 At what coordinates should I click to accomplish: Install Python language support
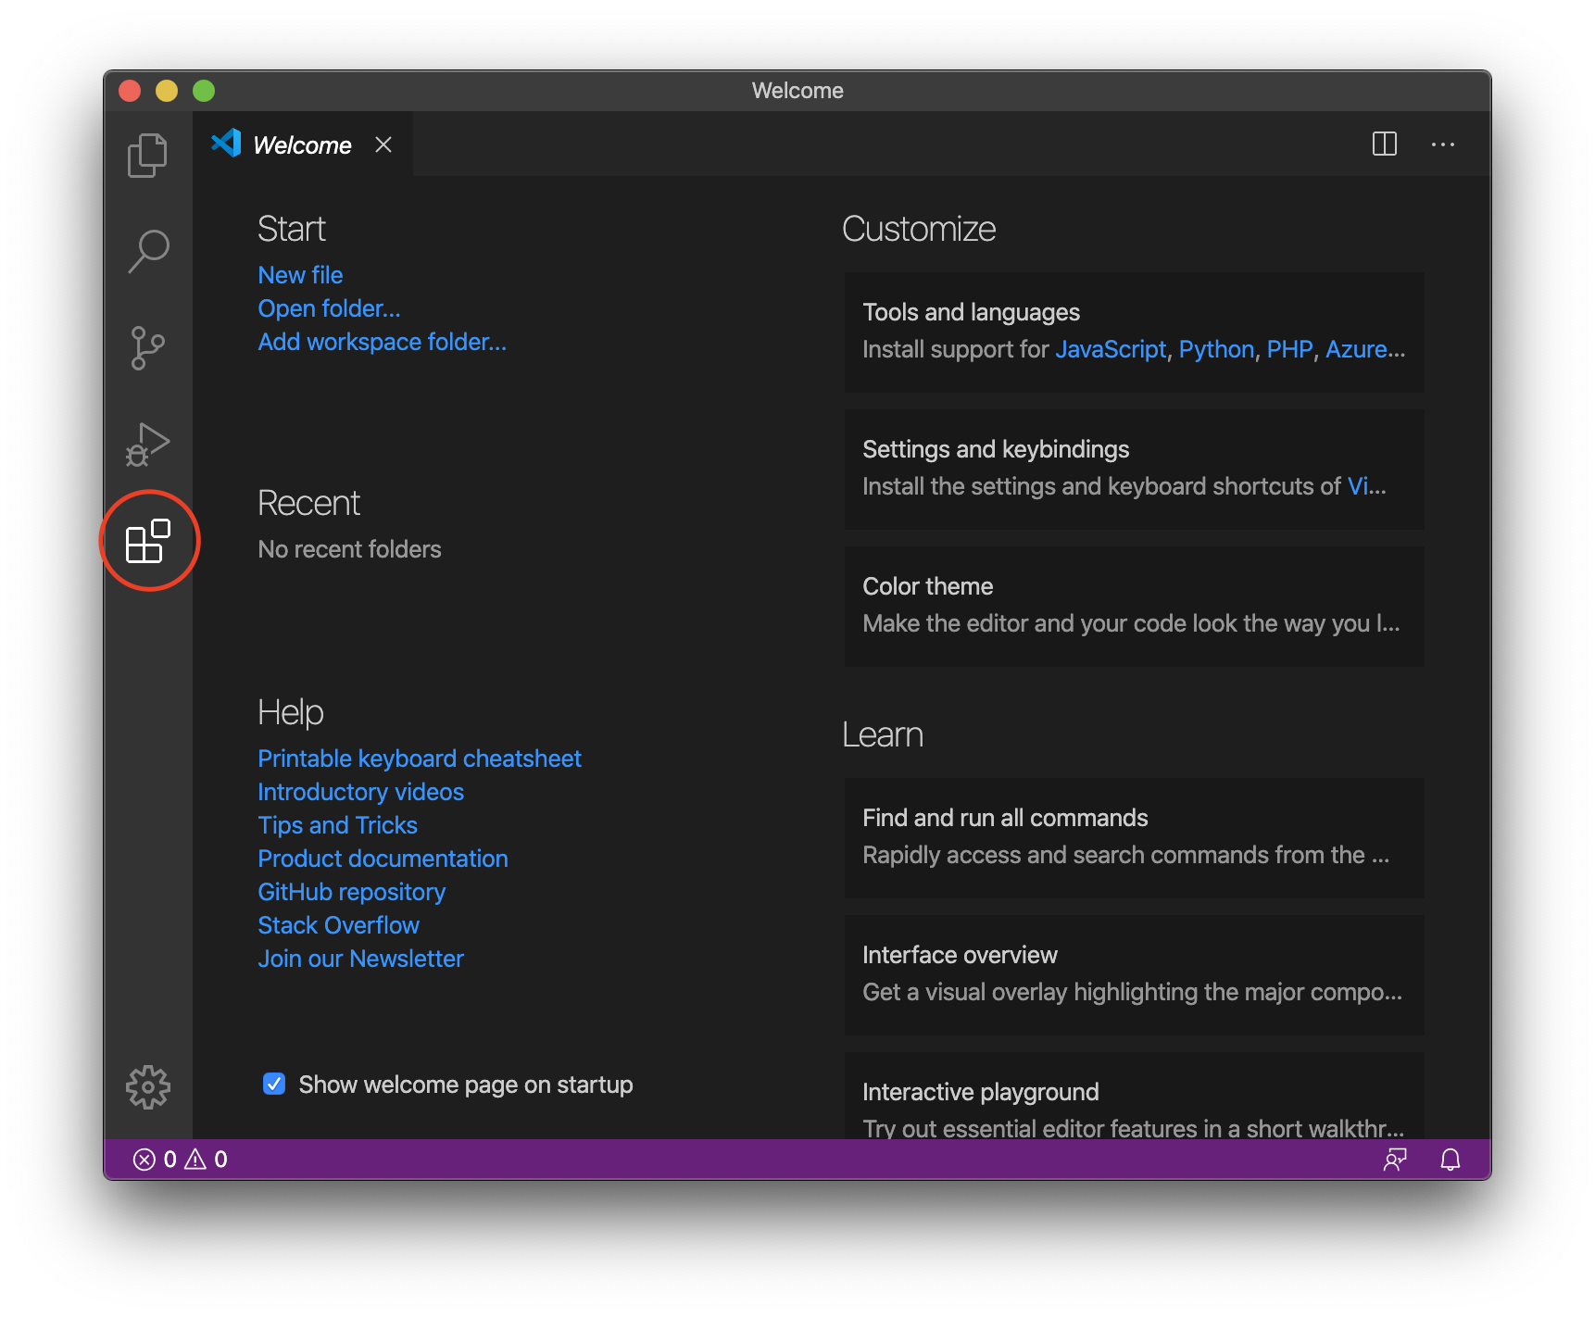(x=1216, y=349)
